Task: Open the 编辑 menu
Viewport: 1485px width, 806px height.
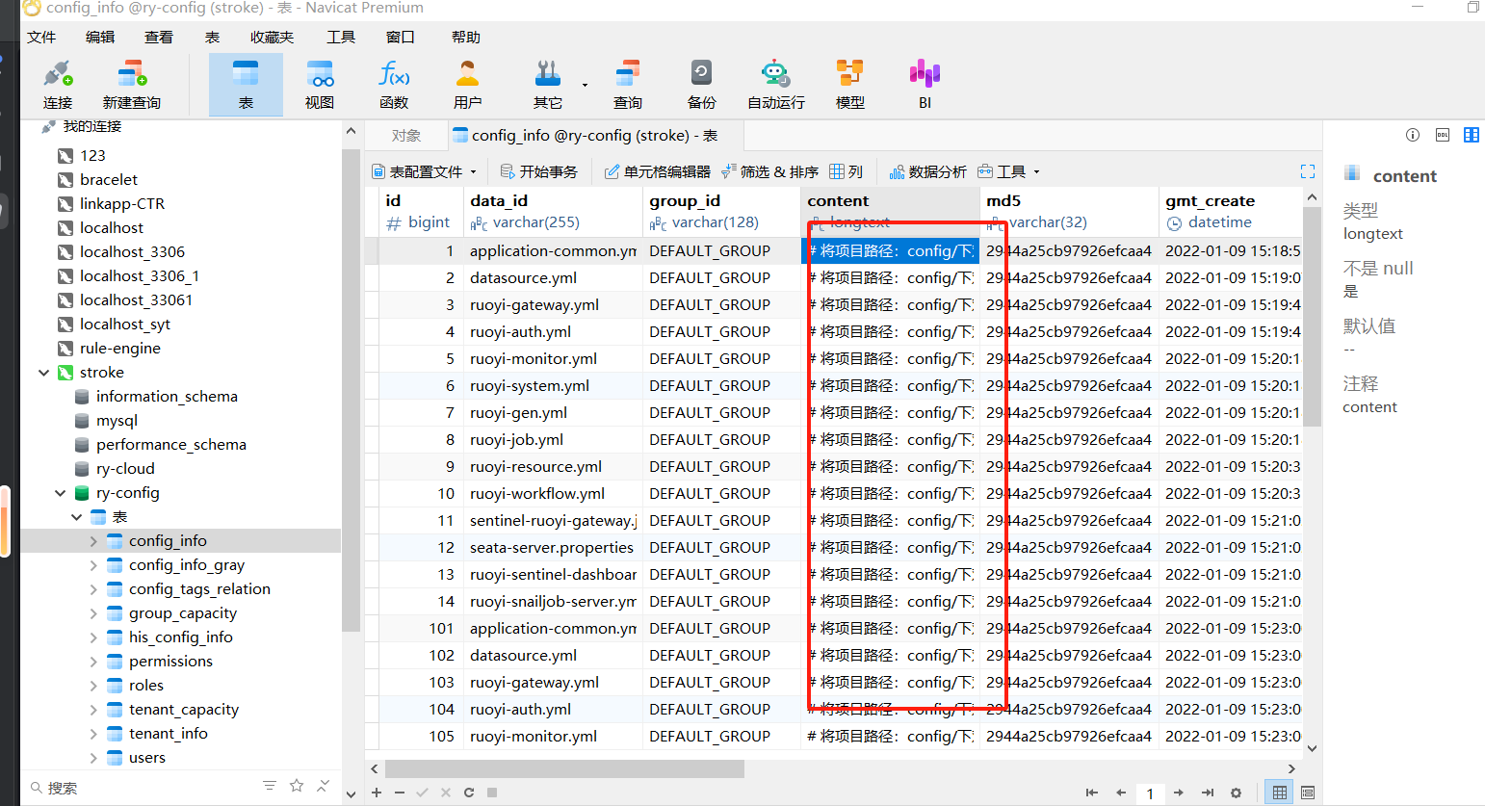Action: [100, 37]
